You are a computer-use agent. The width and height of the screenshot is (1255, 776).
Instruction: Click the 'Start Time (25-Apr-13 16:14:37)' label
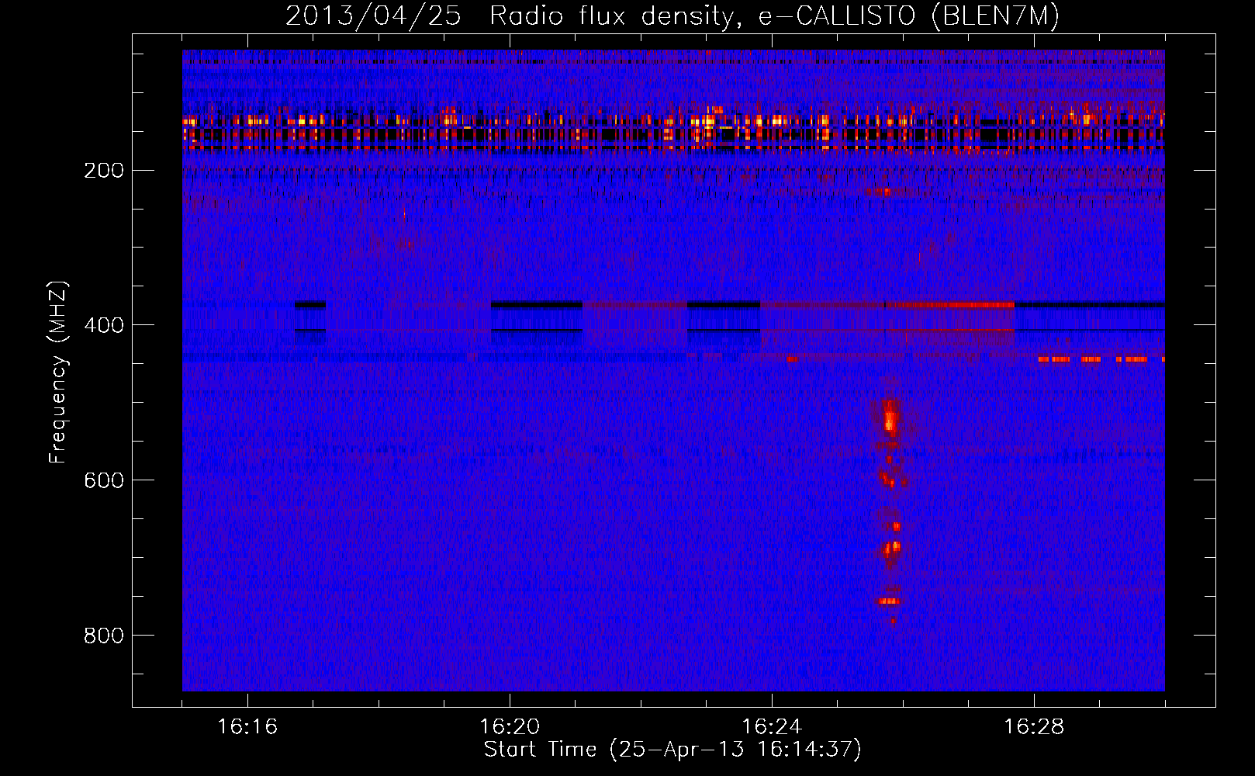tap(672, 750)
